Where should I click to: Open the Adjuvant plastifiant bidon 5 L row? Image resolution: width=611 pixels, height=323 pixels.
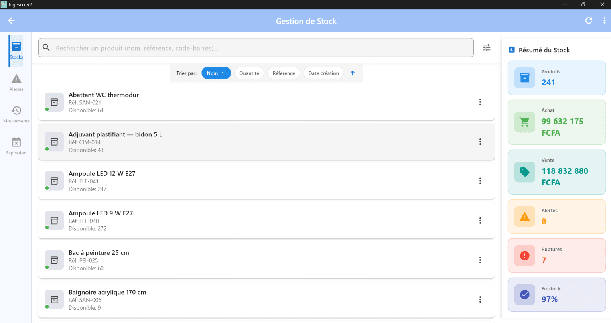tap(266, 142)
